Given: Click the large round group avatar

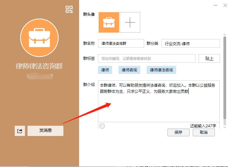Looking at the screenshot, I should [x=39, y=38].
